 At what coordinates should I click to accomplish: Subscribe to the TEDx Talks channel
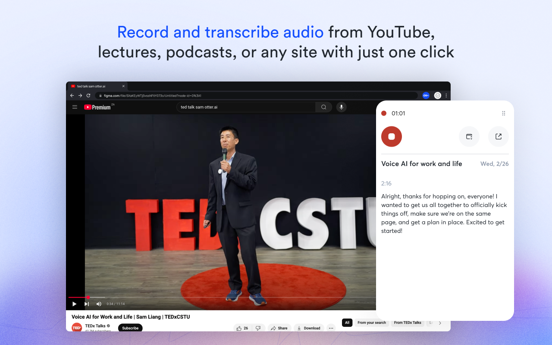click(x=130, y=328)
